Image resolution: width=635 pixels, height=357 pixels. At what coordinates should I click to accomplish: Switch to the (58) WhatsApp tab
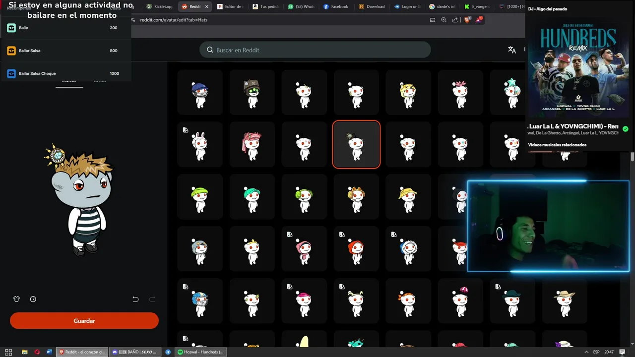(x=301, y=6)
